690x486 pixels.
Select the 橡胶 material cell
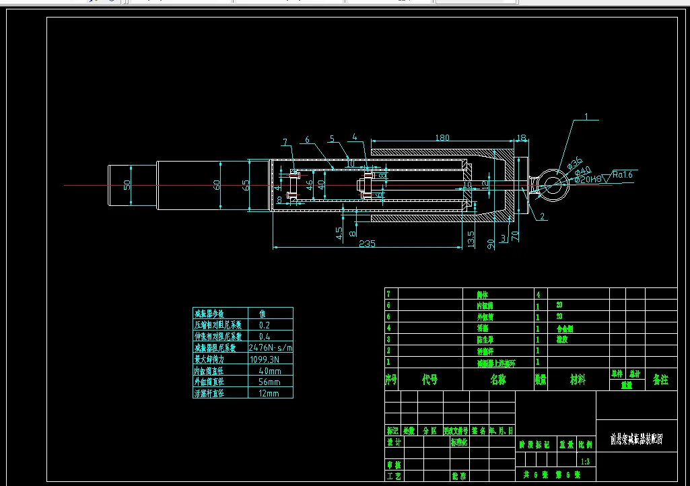coord(562,340)
